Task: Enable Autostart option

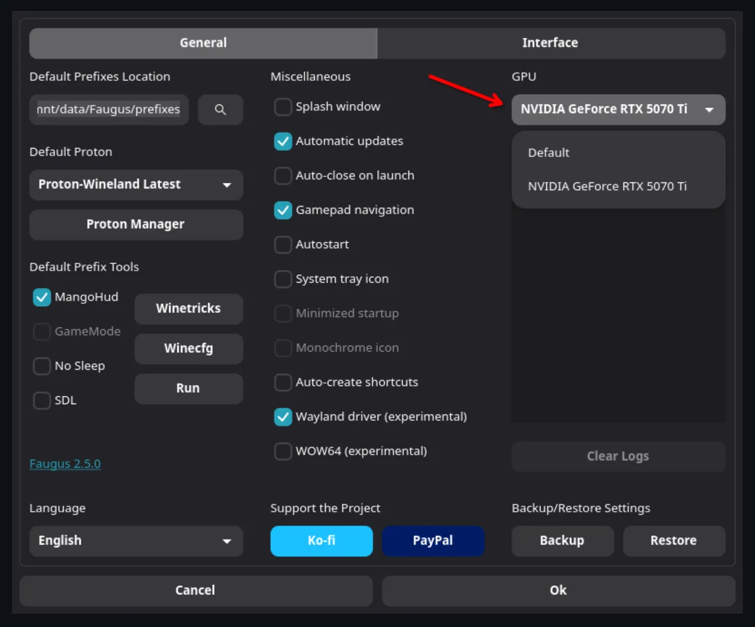Action: tap(283, 245)
